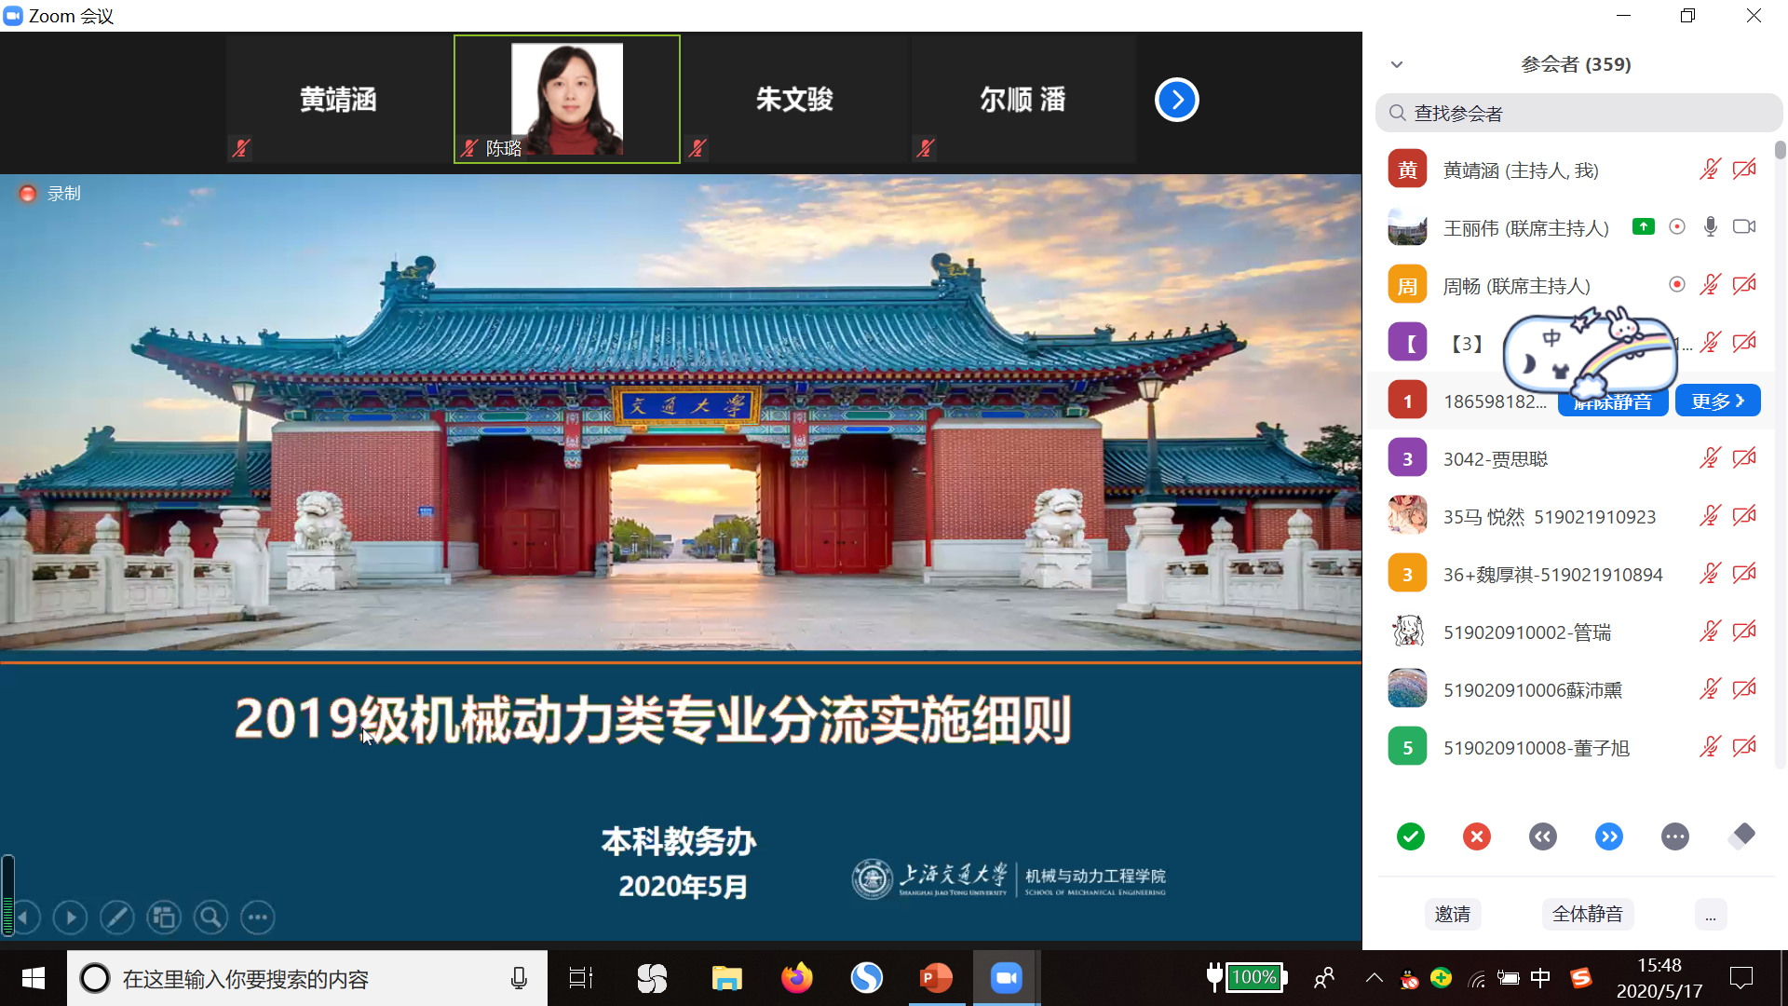This screenshot has height=1006, width=1788.
Task: Collapse the participants panel chevron
Action: 1396,64
